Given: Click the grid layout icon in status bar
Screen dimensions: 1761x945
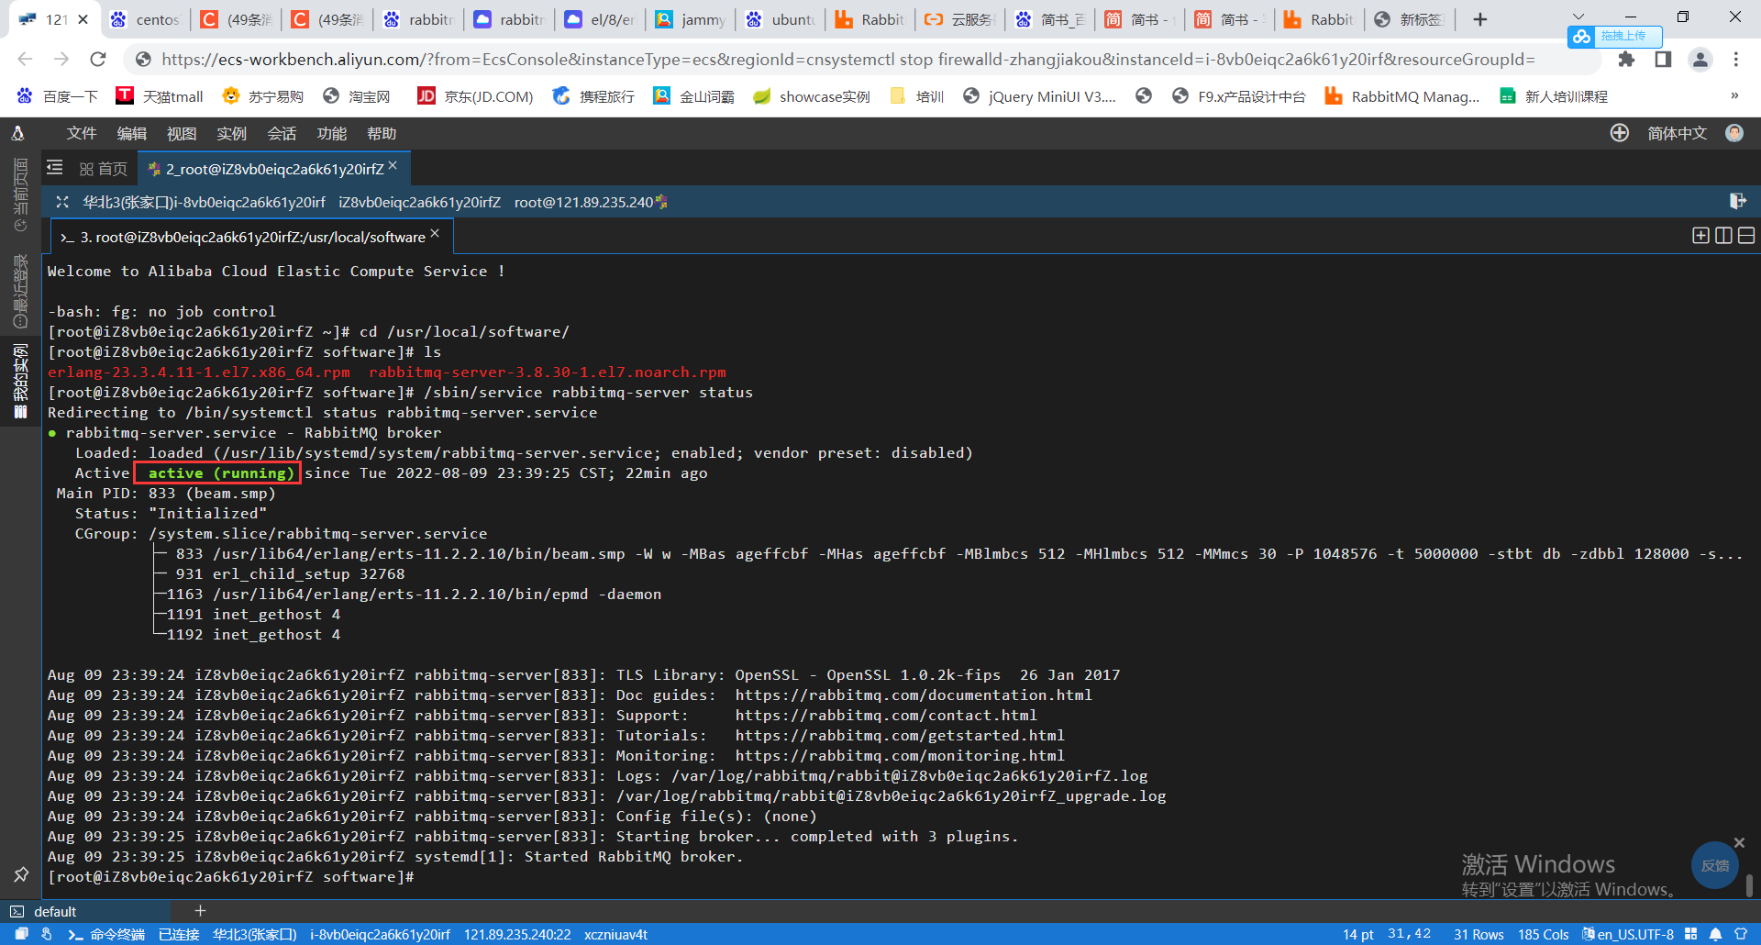Looking at the screenshot, I should point(1691,934).
